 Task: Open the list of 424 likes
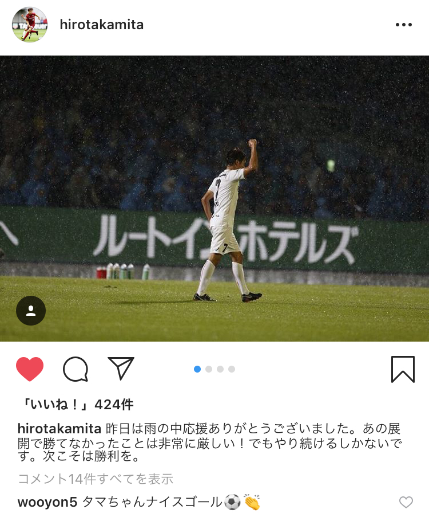[x=77, y=405]
